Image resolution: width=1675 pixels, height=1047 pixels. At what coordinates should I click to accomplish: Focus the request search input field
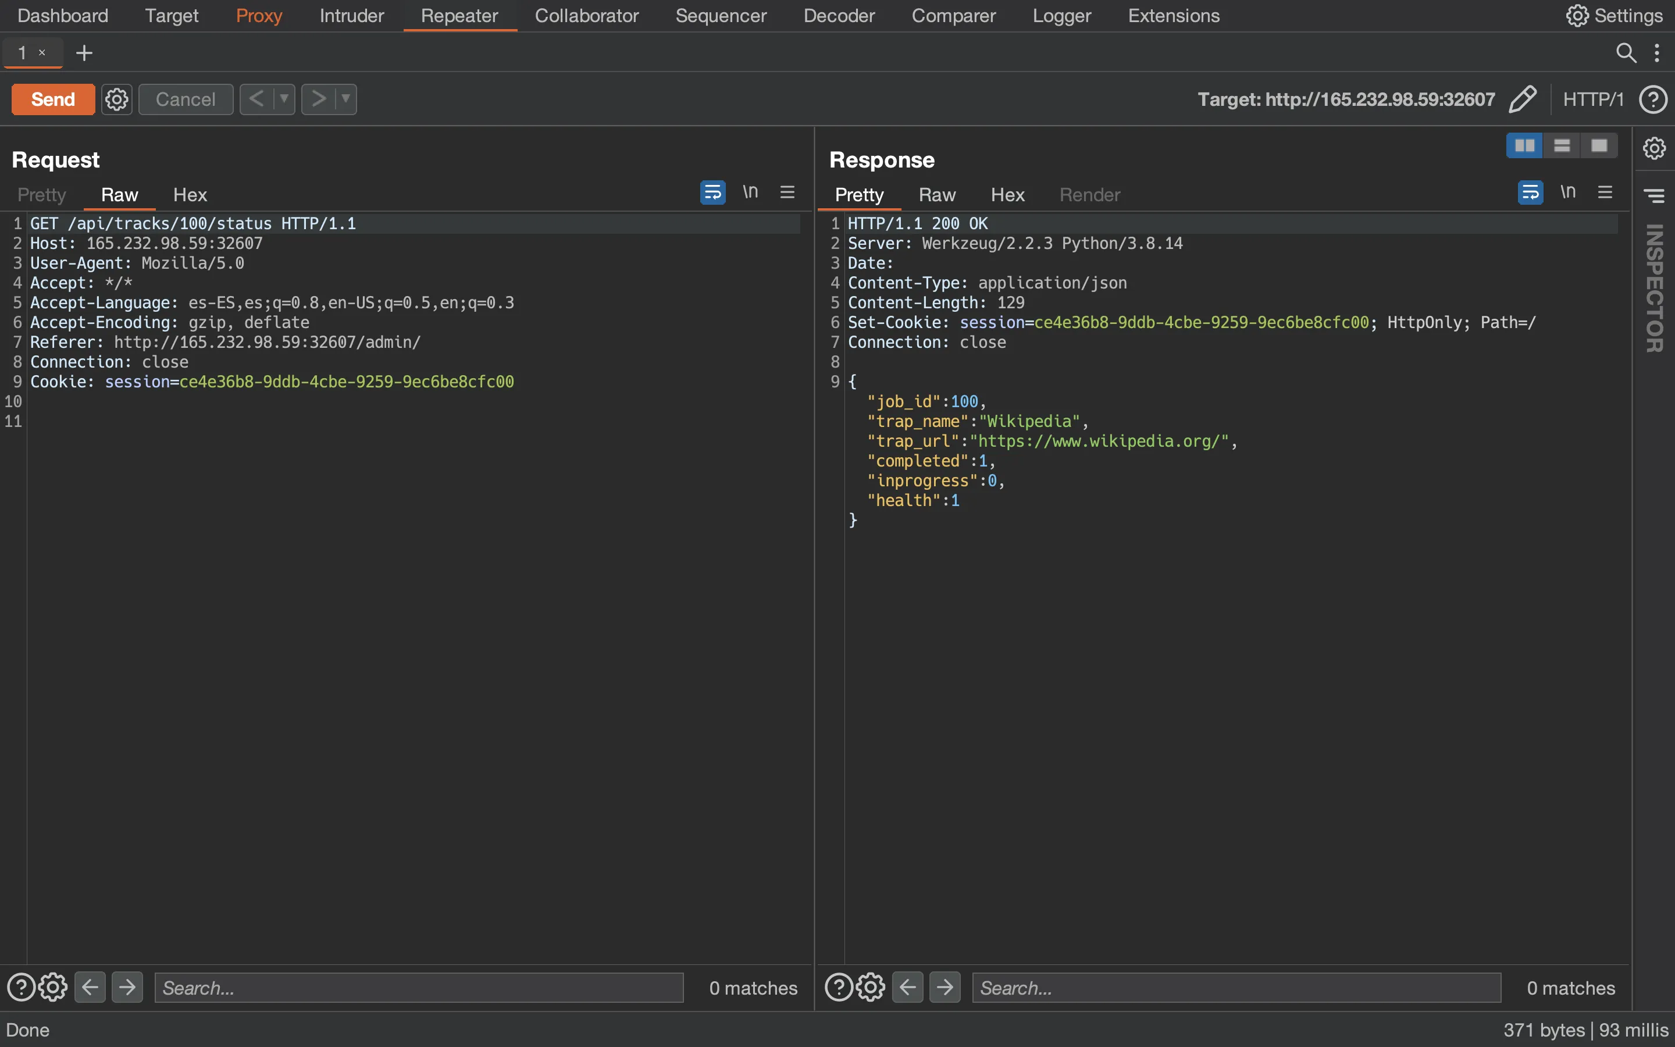(420, 987)
